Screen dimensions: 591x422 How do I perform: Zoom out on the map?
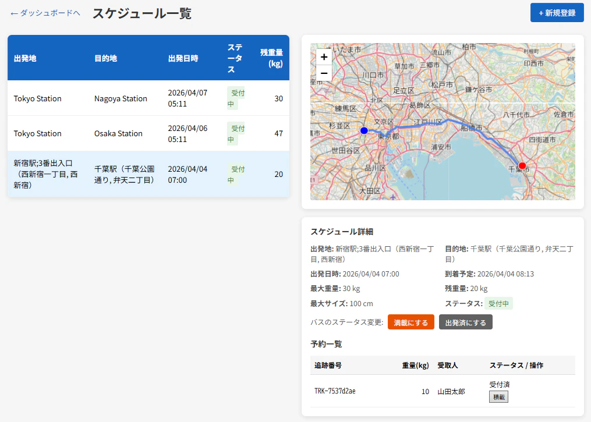tap(324, 73)
